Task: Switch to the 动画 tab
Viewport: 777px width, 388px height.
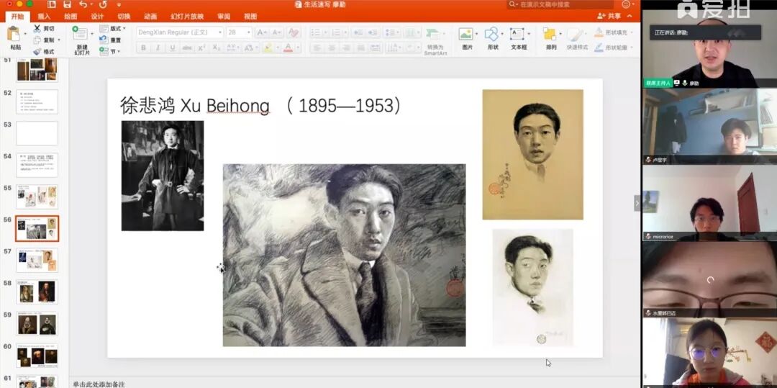Action: (x=150, y=17)
